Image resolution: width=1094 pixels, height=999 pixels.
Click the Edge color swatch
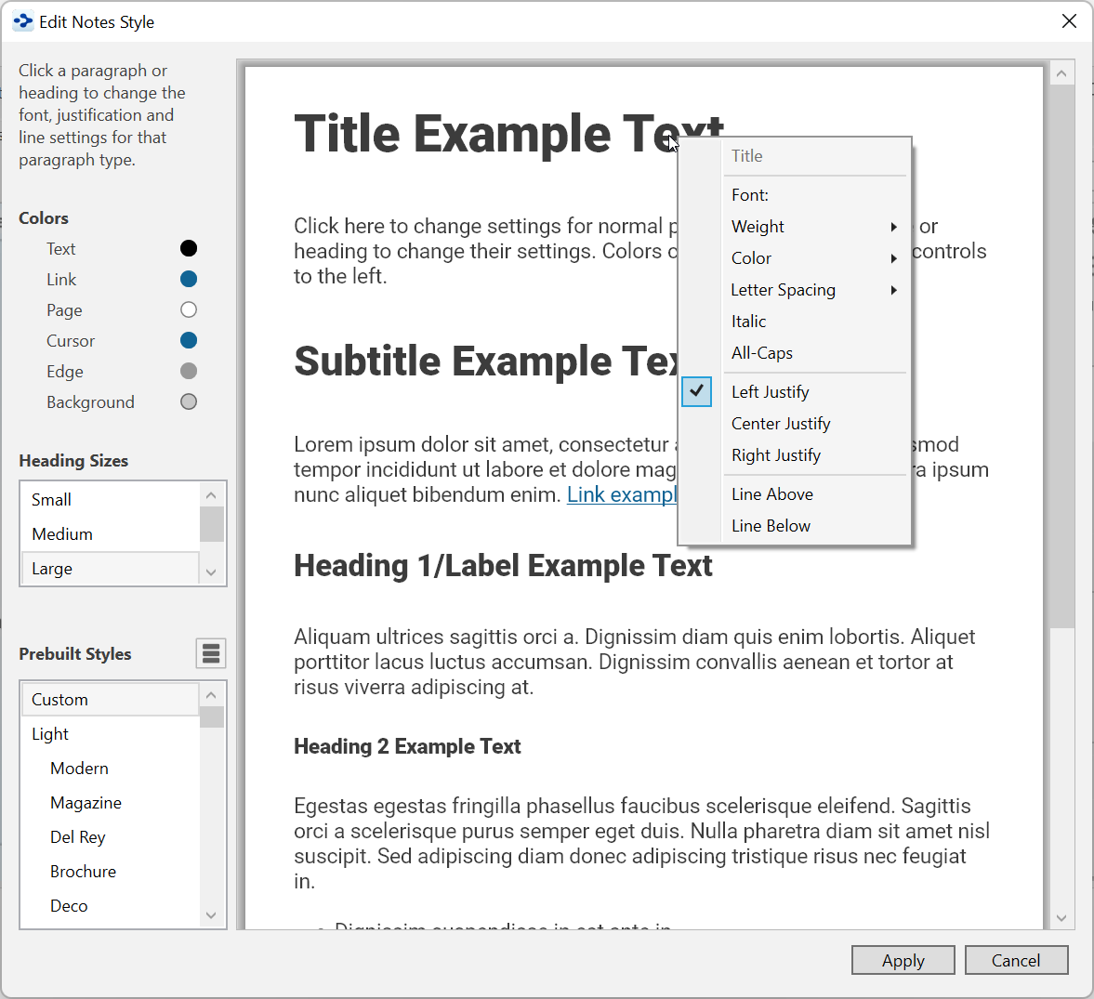click(189, 371)
